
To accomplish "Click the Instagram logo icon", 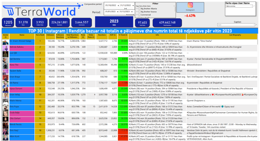I will 190,5.
